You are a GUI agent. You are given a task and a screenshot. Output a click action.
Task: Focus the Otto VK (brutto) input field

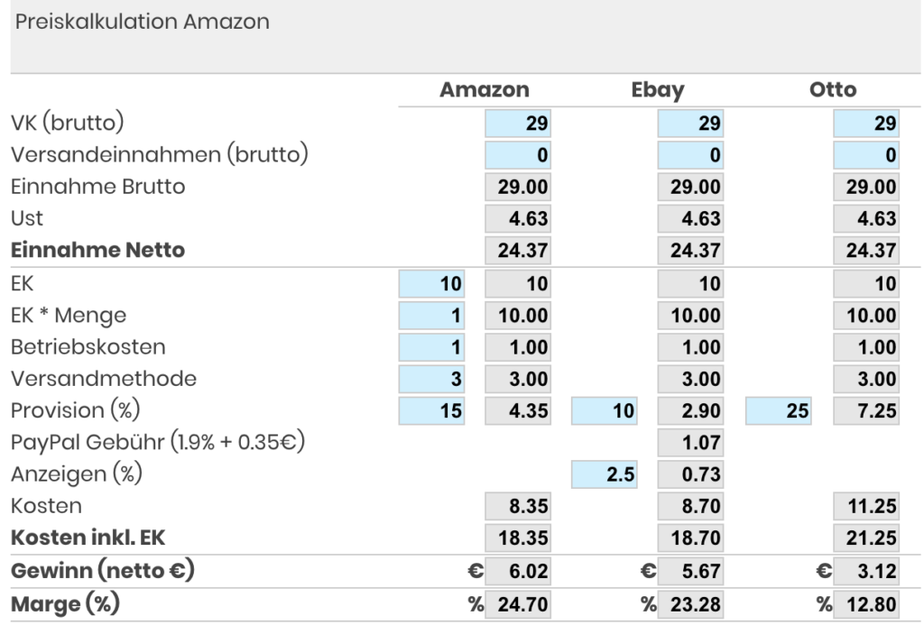tap(866, 124)
